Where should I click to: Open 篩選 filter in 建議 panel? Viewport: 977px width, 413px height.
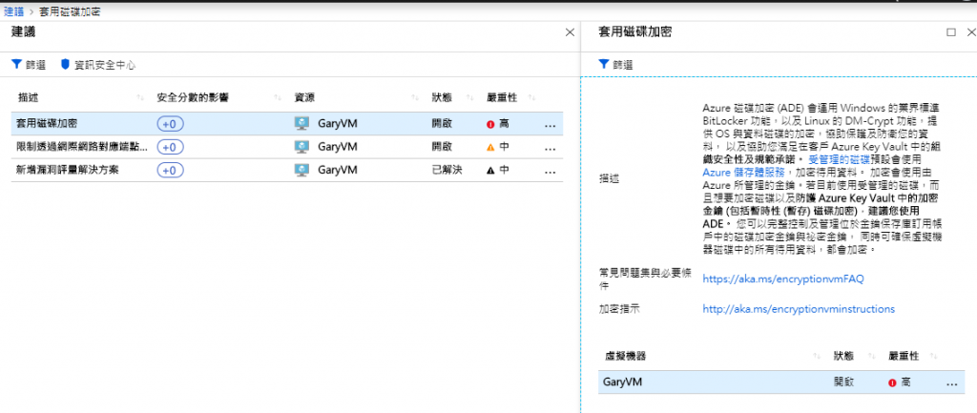click(x=30, y=64)
